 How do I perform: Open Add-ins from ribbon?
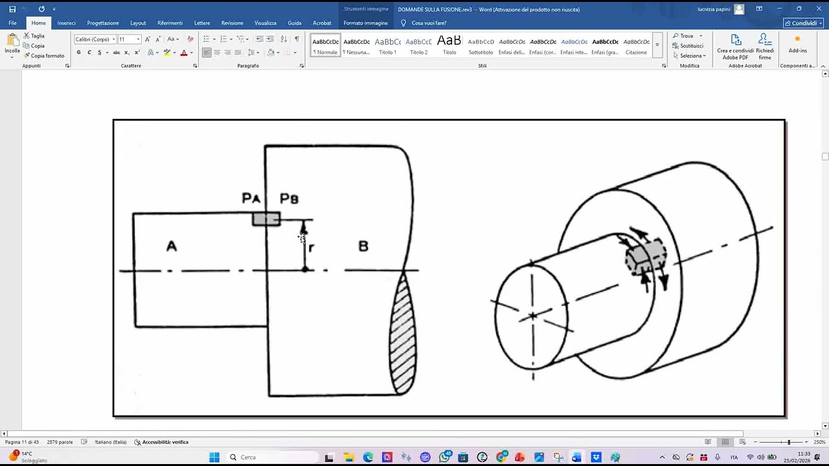(797, 44)
